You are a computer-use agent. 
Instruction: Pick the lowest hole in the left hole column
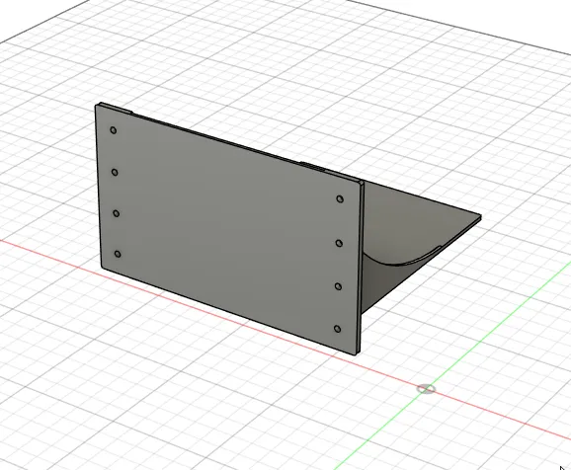pyautogui.click(x=118, y=254)
